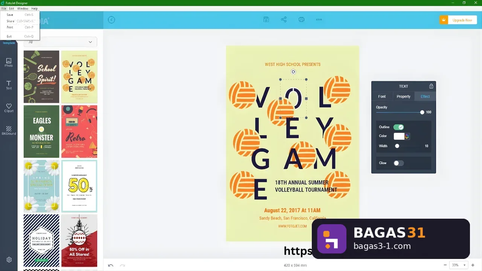Open the Photo sidebar panel
This screenshot has height=271, width=482.
coord(9,62)
